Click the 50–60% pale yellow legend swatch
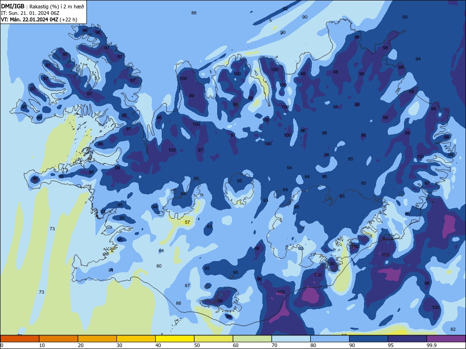466x349 pixels. click(213, 339)
